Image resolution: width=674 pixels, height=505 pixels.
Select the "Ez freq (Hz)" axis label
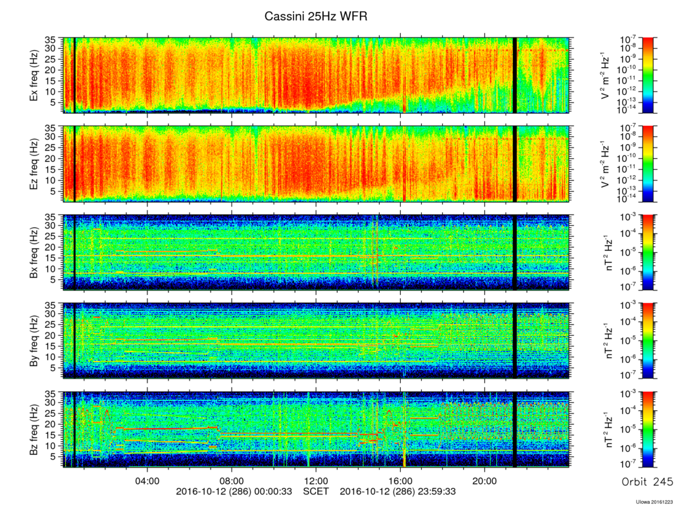coord(34,164)
